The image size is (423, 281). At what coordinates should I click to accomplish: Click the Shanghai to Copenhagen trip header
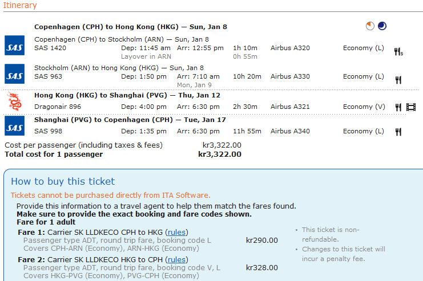click(130, 120)
